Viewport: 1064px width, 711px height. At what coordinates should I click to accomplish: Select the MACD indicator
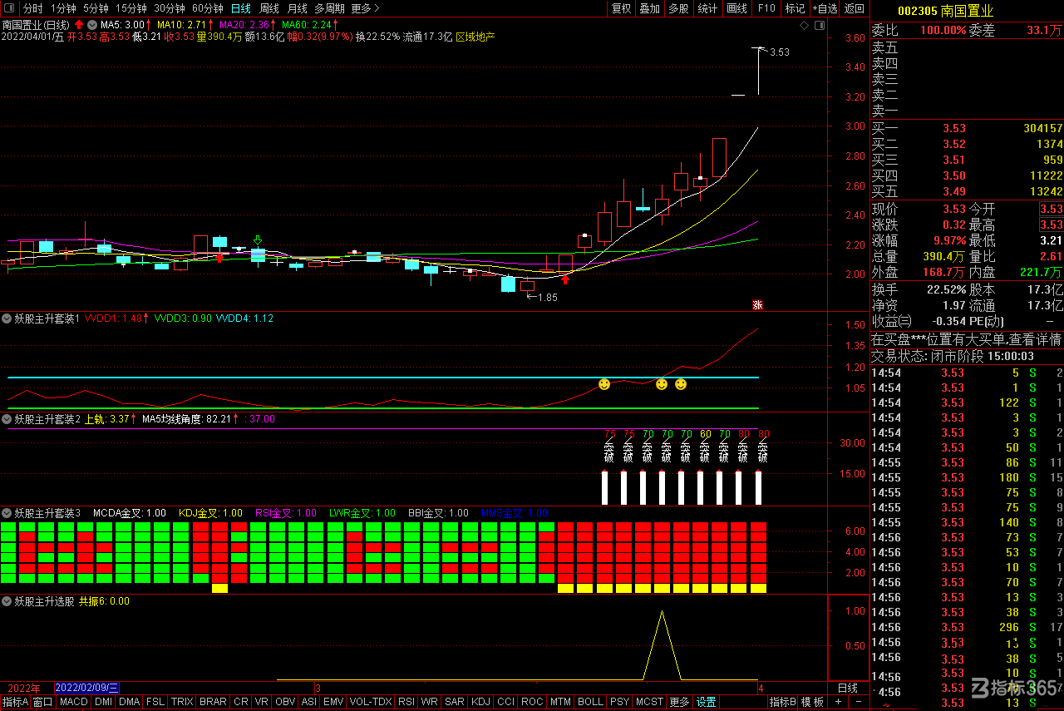(74, 702)
